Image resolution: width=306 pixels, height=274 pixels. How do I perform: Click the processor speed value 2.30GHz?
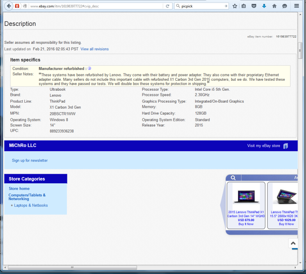(202, 95)
